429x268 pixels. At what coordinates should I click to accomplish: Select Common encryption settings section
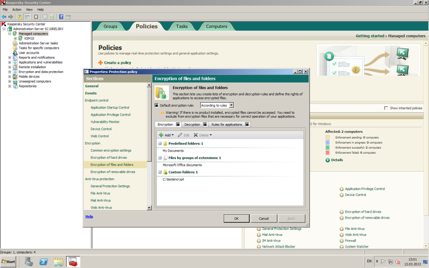click(111, 150)
